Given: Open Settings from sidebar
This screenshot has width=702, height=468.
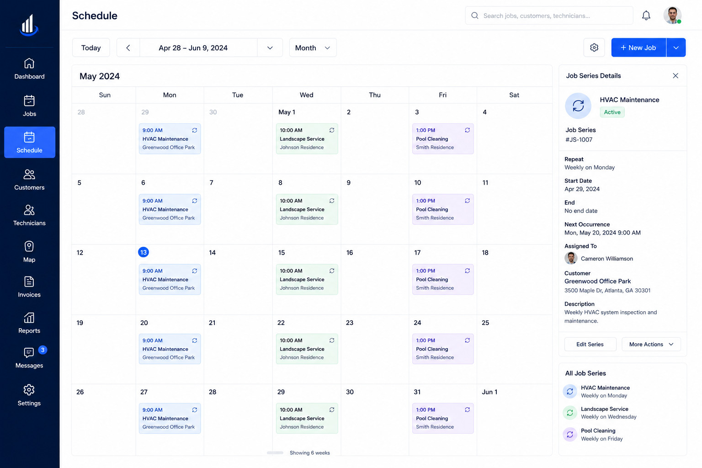Looking at the screenshot, I should point(29,395).
